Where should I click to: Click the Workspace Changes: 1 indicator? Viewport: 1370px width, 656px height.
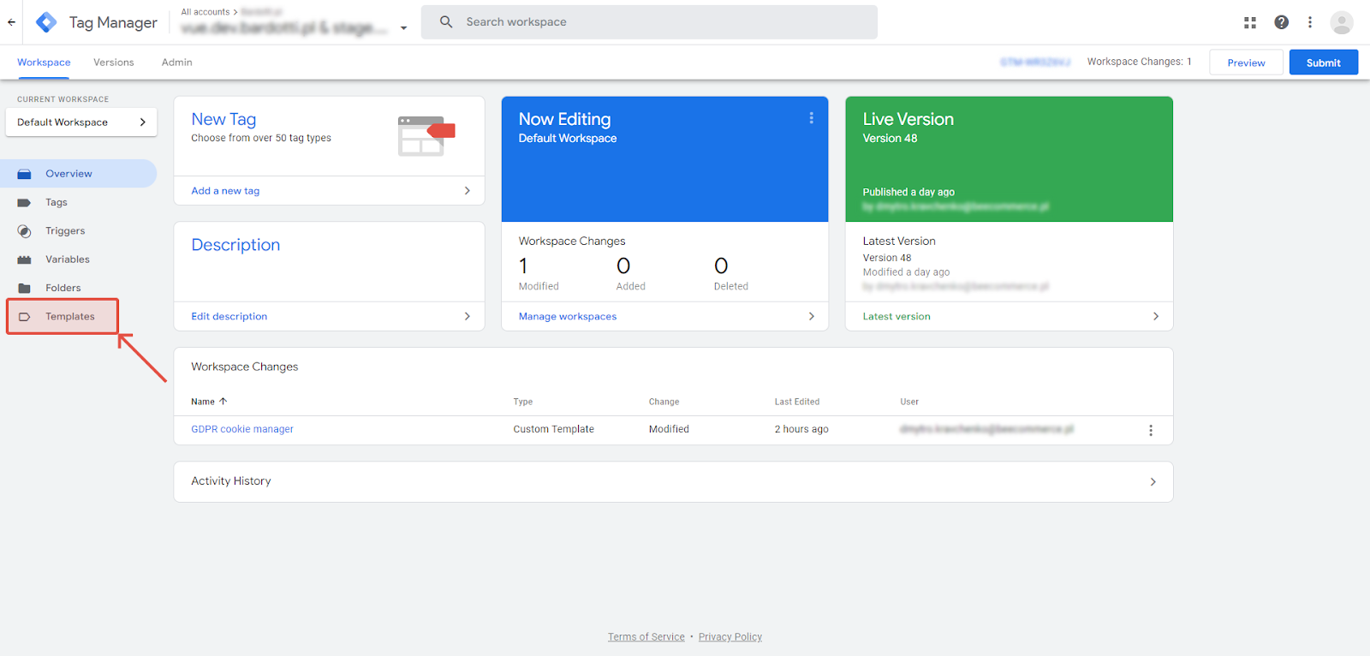(1140, 62)
